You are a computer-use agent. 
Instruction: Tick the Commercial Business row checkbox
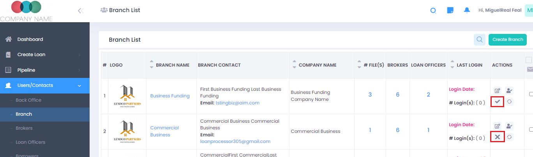click(x=531, y=129)
